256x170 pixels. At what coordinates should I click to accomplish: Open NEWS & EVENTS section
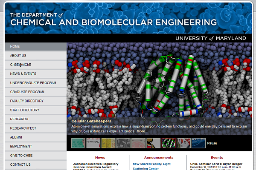coord(35,74)
